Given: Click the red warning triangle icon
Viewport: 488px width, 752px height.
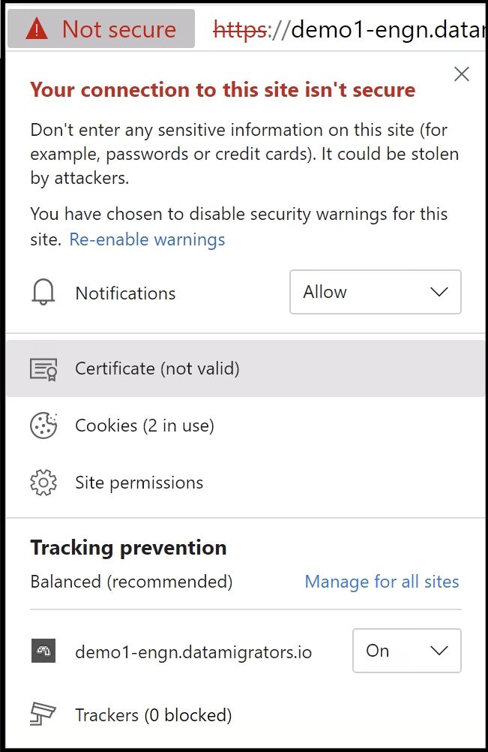Looking at the screenshot, I should [37, 29].
